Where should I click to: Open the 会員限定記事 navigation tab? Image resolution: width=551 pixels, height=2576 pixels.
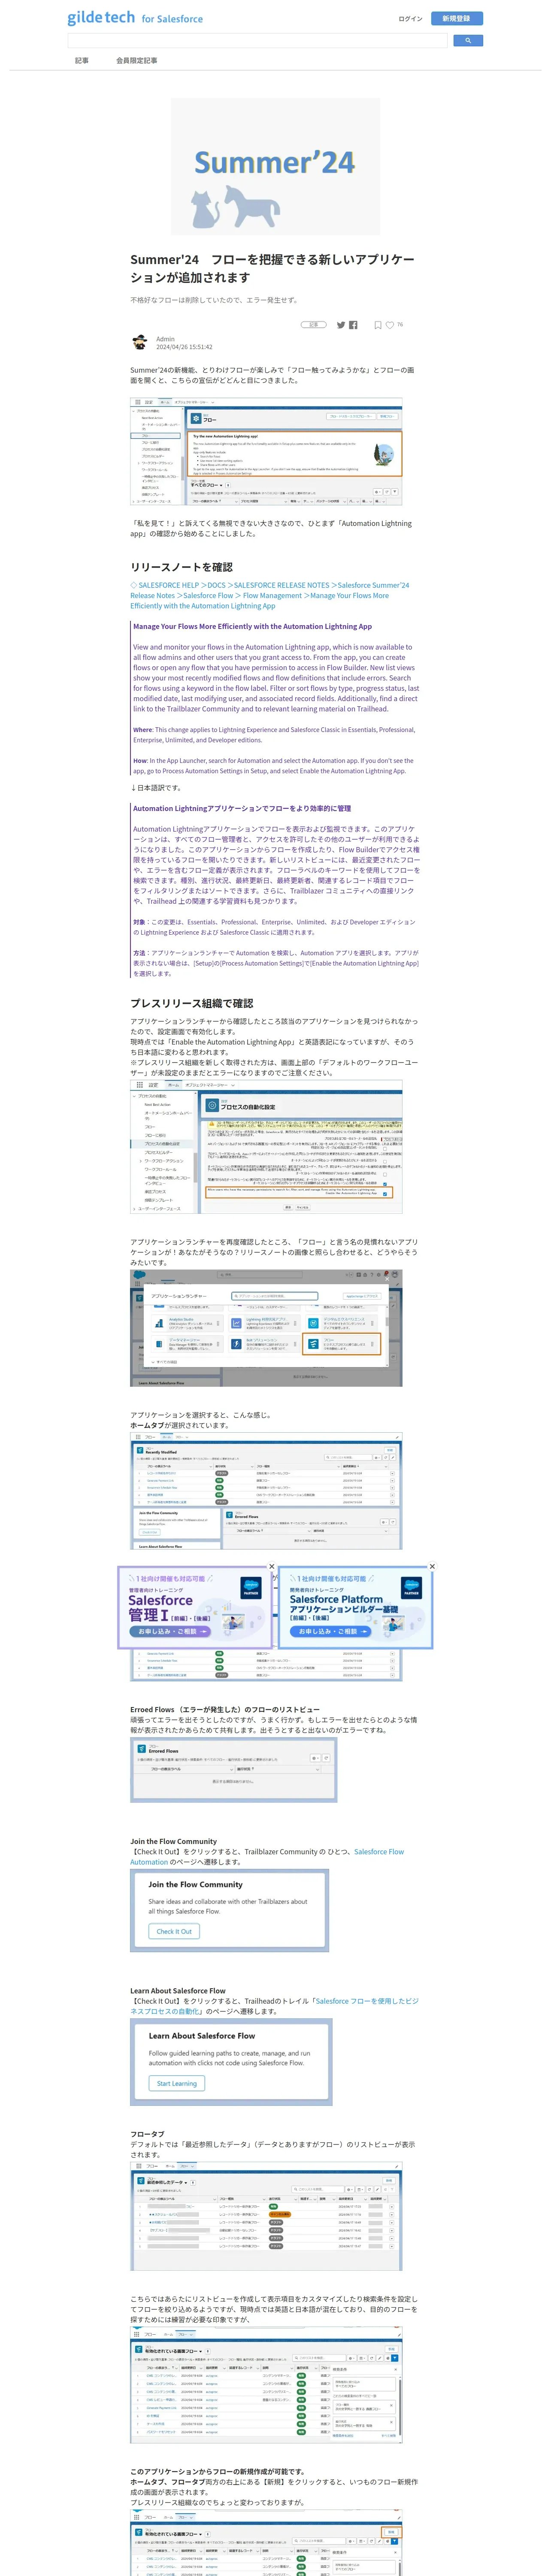(136, 61)
